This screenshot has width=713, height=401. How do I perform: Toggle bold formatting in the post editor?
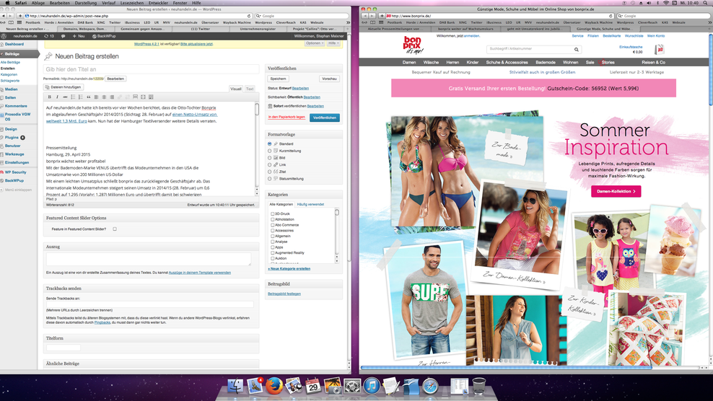[x=50, y=97]
